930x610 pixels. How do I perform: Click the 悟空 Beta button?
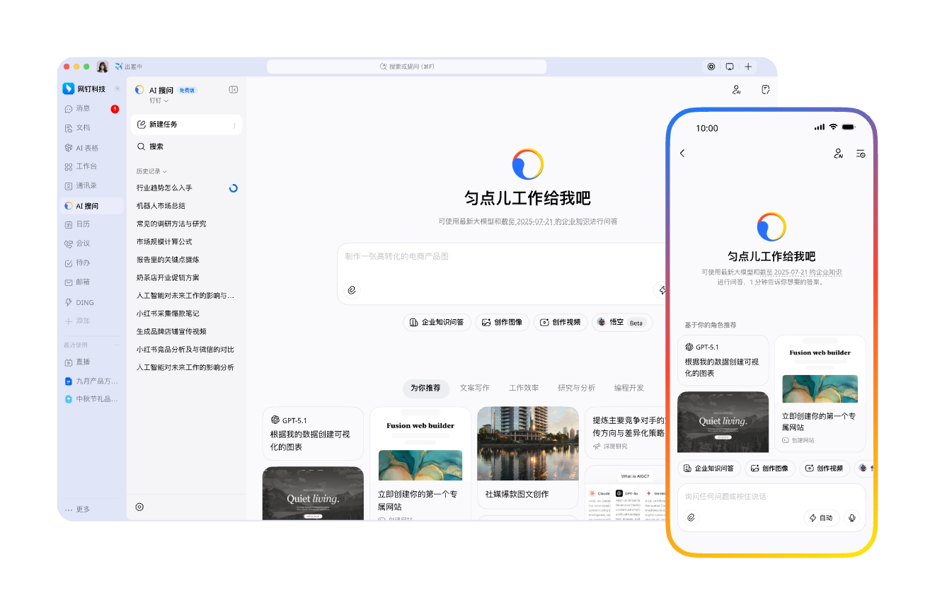coord(621,322)
